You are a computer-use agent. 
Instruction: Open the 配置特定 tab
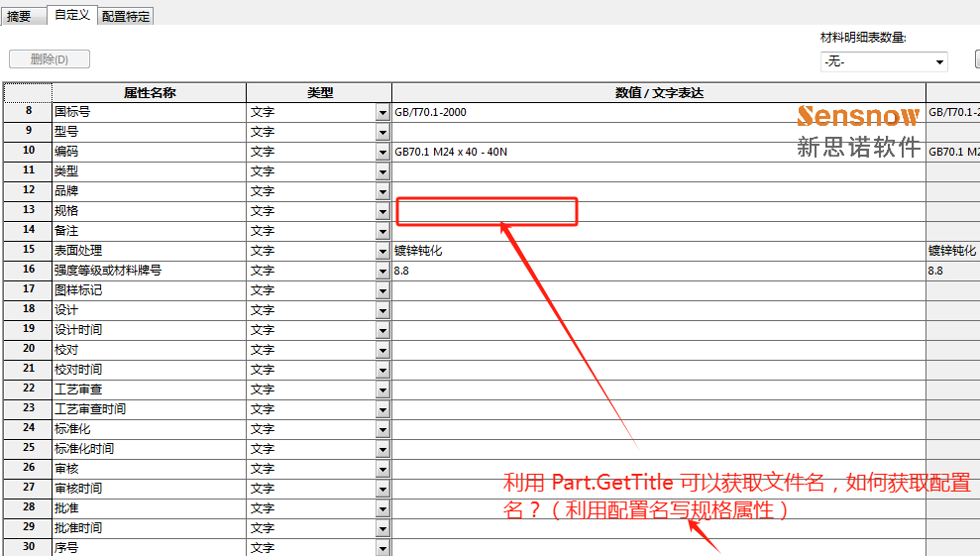(126, 17)
